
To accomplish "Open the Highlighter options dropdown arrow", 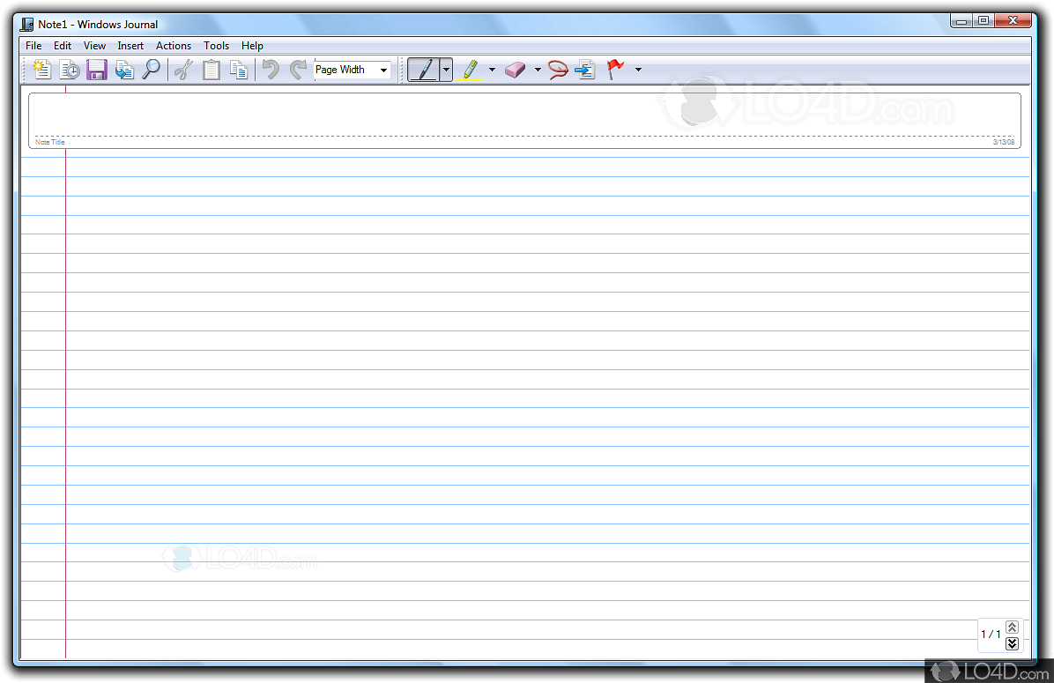I will point(492,70).
